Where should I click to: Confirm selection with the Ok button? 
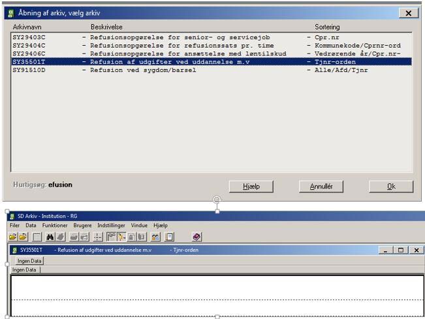391,187
